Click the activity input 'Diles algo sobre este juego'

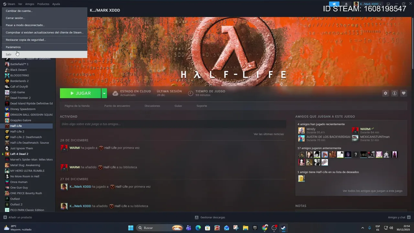tap(173, 124)
